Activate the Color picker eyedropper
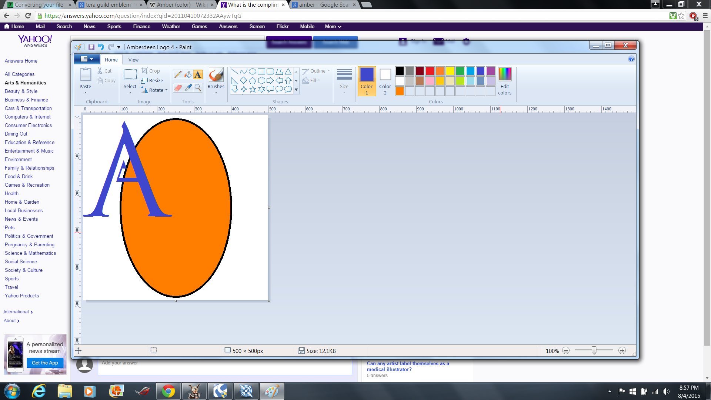711x400 pixels. [x=188, y=88]
